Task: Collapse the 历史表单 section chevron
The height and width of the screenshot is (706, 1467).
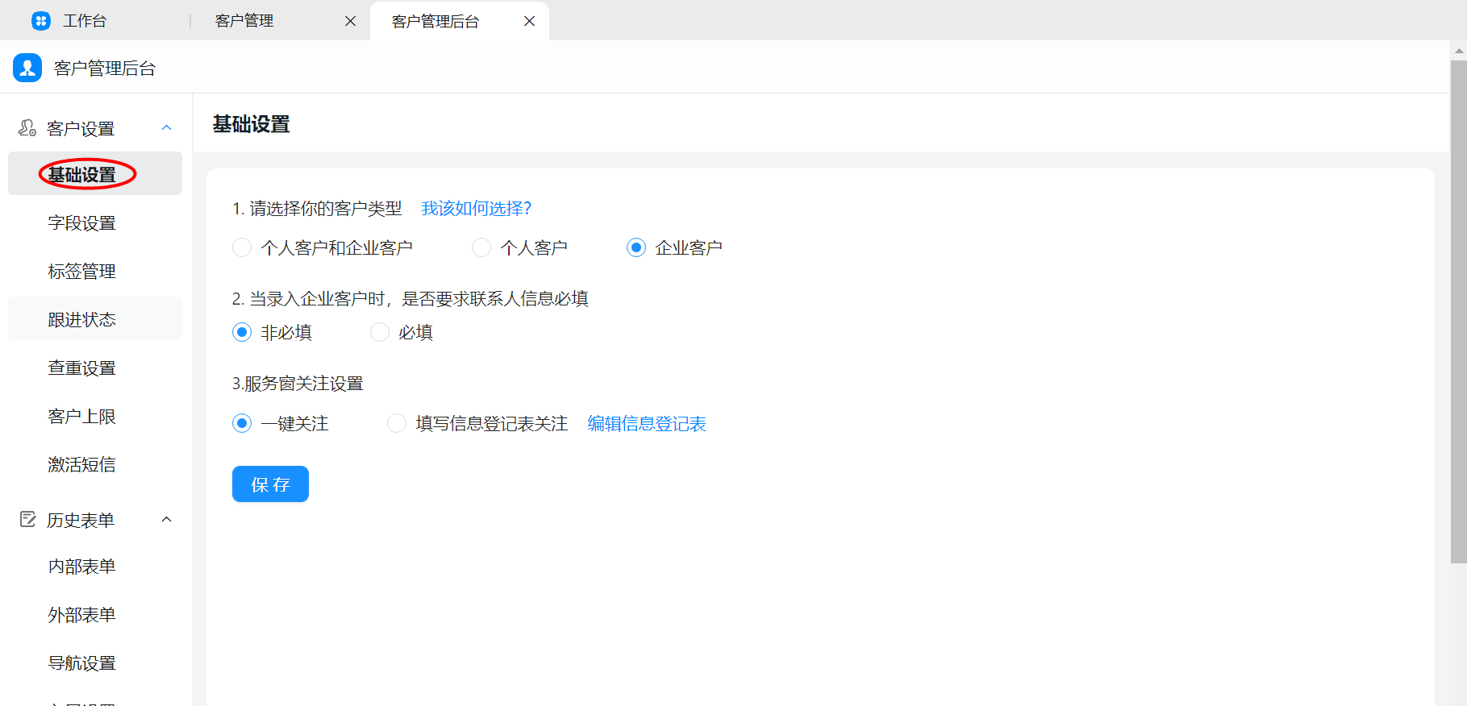Action: click(167, 520)
